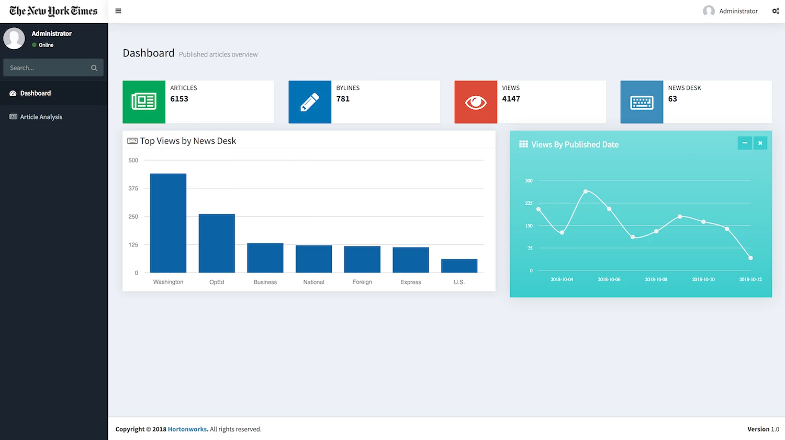Click the blue Bylines pencil icon
This screenshot has width=785, height=440.
coord(310,102)
